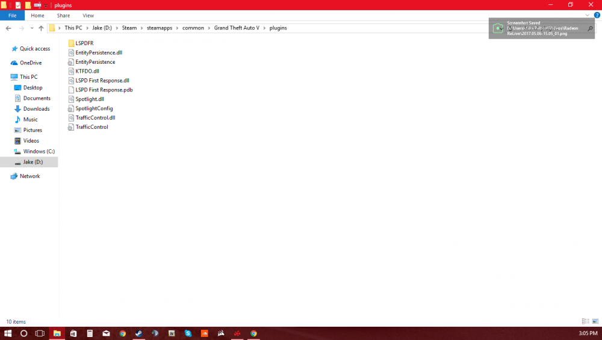
Task: Click New folder quick access toolbar icon
Action: pyautogui.click(x=28, y=5)
